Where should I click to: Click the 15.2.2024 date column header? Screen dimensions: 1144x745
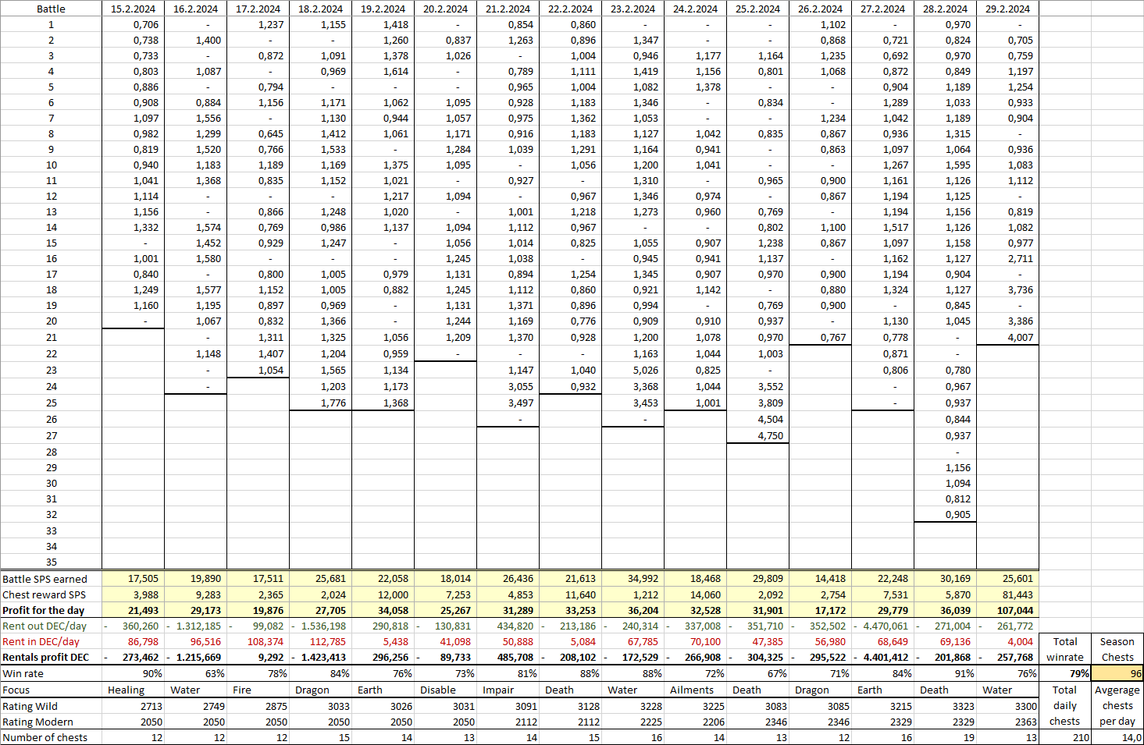133,9
